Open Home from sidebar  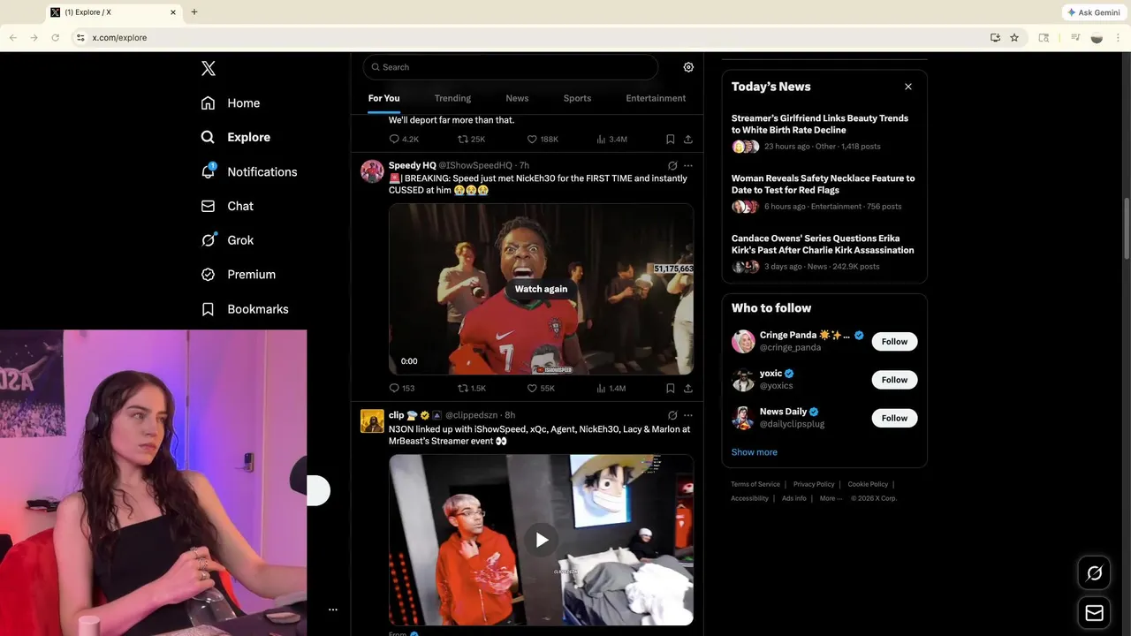(231, 102)
